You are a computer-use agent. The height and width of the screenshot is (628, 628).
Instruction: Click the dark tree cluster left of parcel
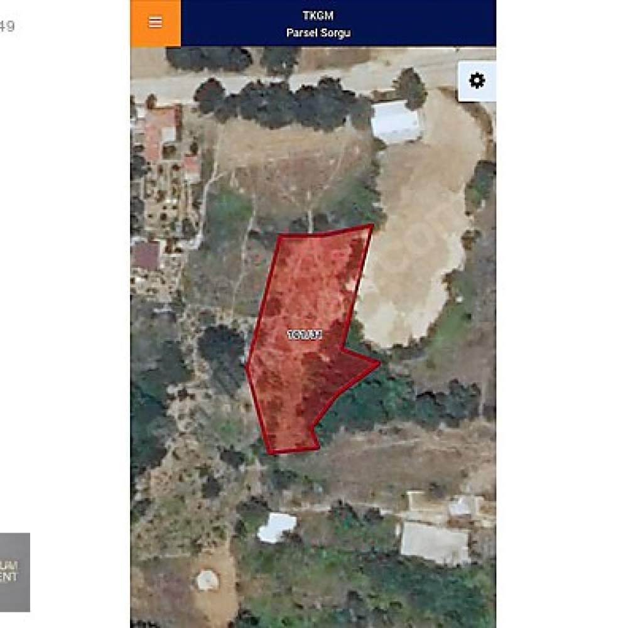coord(222,344)
